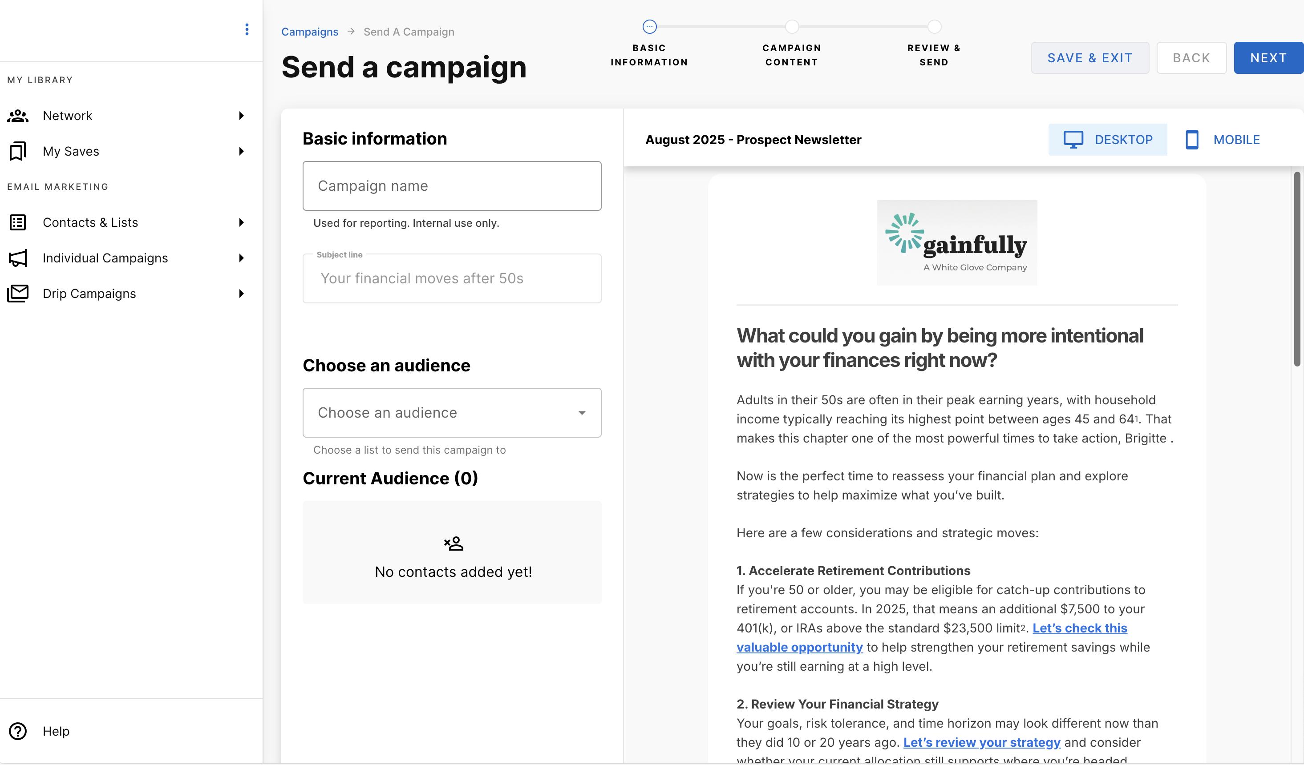The height and width of the screenshot is (765, 1304).
Task: Click the gainfully logo image in preview
Action: [957, 242]
